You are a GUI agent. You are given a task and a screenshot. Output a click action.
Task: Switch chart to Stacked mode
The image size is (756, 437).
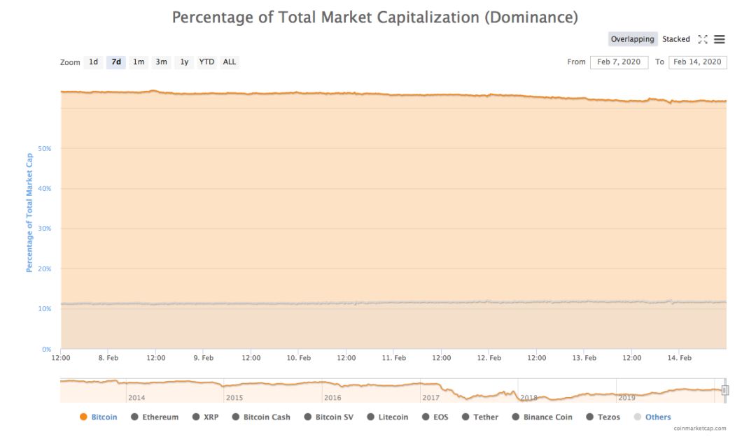coord(676,39)
